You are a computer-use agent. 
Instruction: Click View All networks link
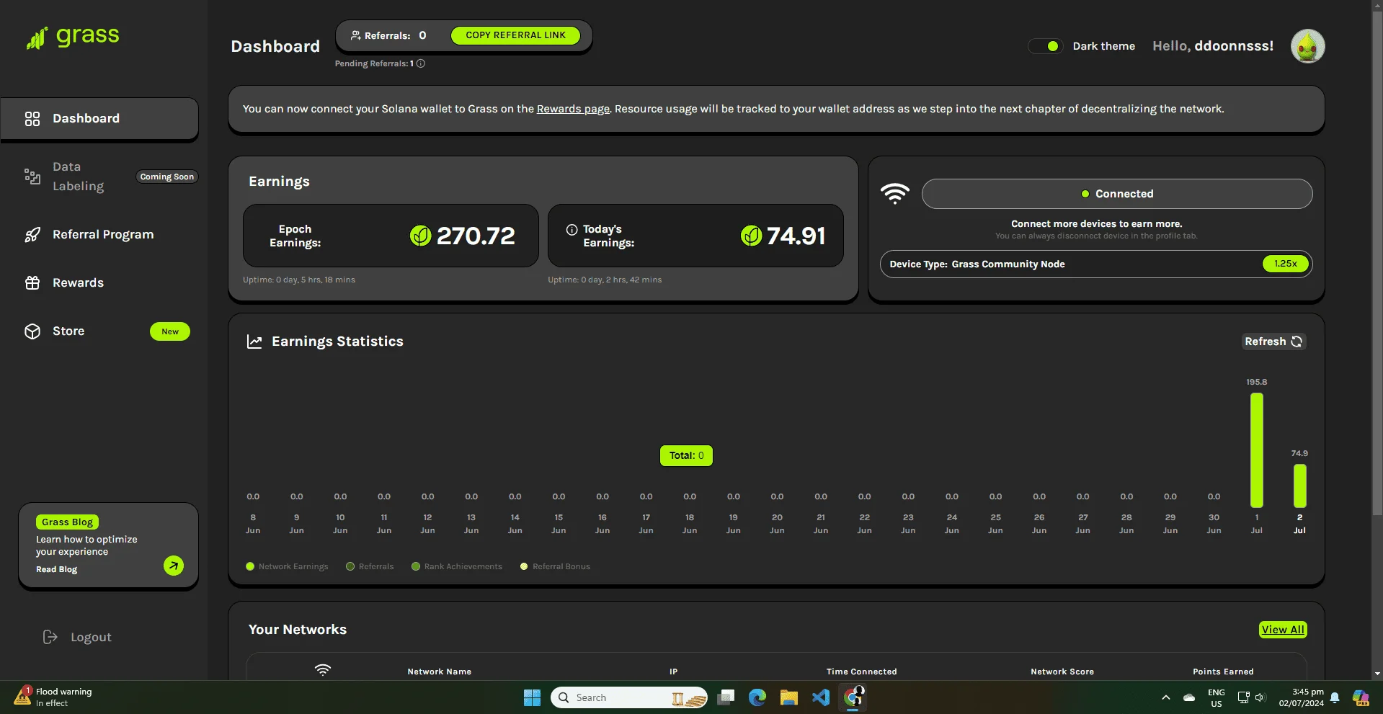pyautogui.click(x=1283, y=630)
